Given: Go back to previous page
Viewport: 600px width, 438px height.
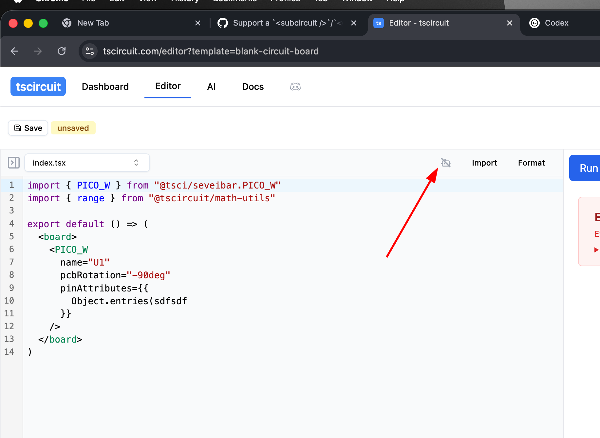Looking at the screenshot, I should coord(14,51).
